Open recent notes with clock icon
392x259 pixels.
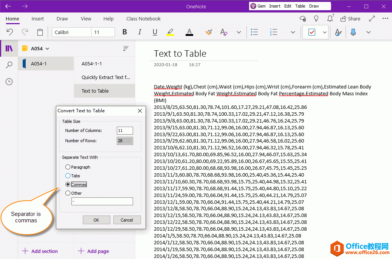(9, 81)
